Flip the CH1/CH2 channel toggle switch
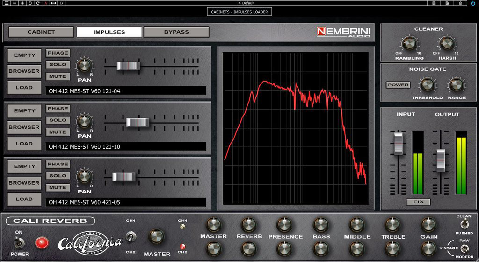The width and height of the screenshot is (479, 262). click(131, 236)
